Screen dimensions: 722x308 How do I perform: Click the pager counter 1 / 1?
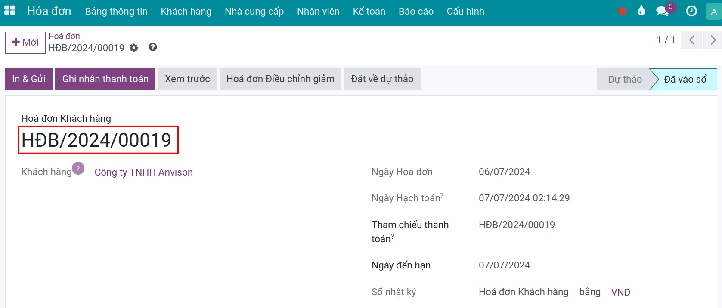pos(666,40)
